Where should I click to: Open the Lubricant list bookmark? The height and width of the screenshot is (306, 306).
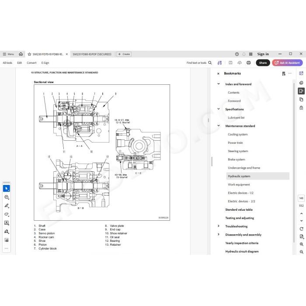click(x=236, y=118)
